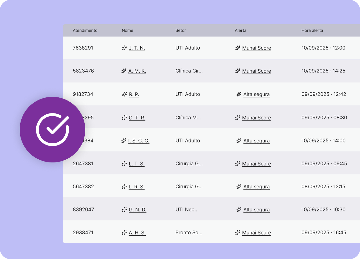Click sparkle icon beside G. N. D.

click(124, 209)
